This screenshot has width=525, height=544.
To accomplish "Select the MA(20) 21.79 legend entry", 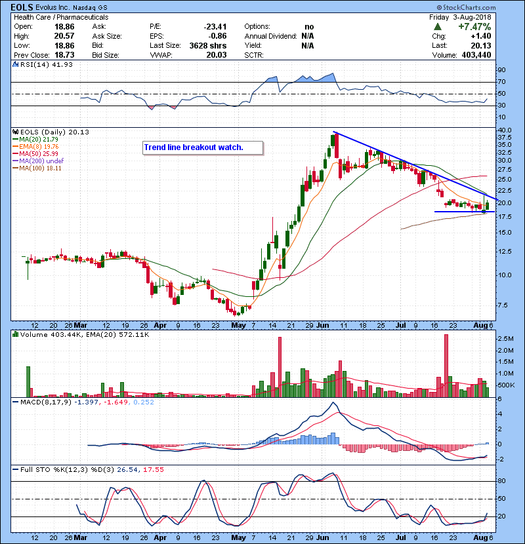I will (35, 139).
